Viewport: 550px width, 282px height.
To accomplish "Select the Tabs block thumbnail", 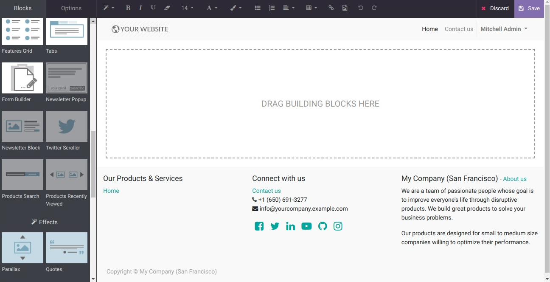I will 67,32.
